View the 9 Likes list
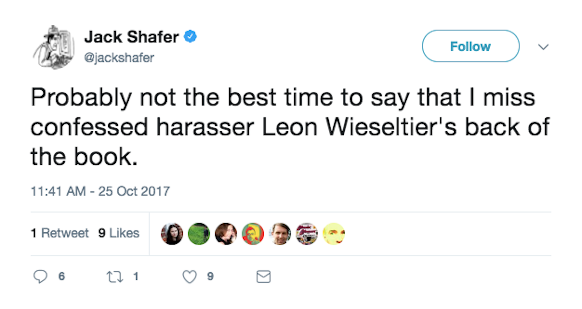Screen dimensions: 582x309 pos(119,233)
